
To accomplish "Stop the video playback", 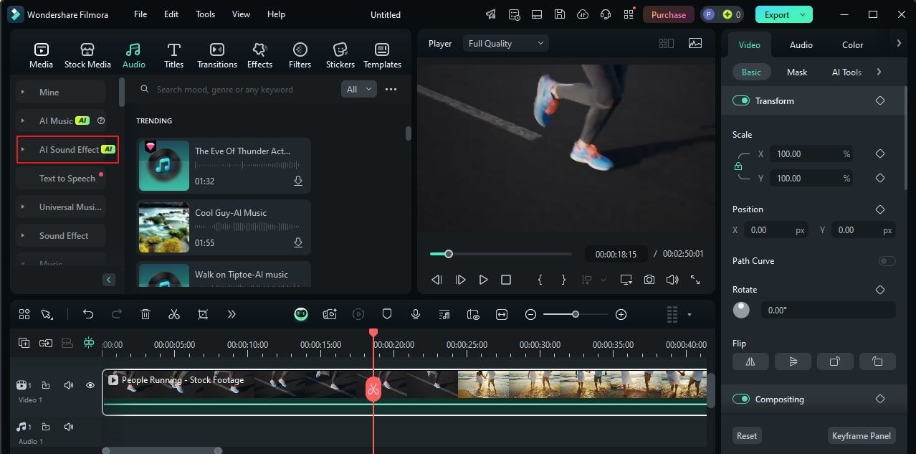I will (x=506, y=280).
